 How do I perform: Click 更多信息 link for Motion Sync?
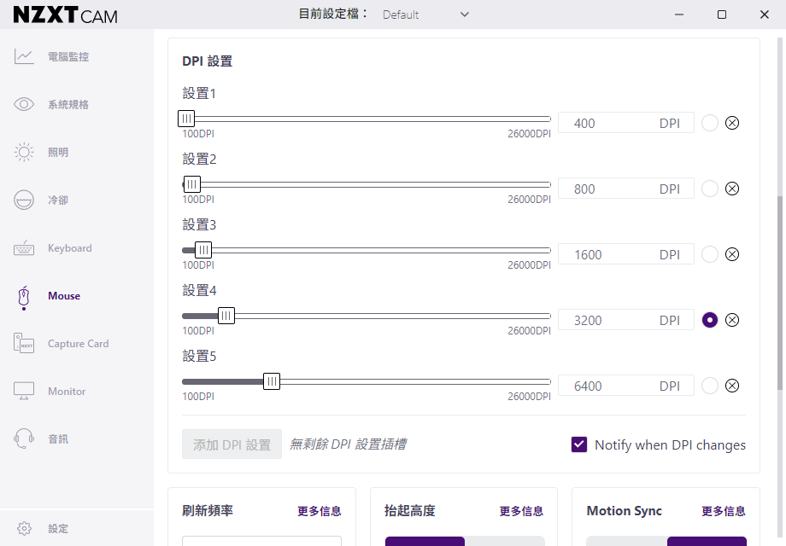[x=724, y=511]
